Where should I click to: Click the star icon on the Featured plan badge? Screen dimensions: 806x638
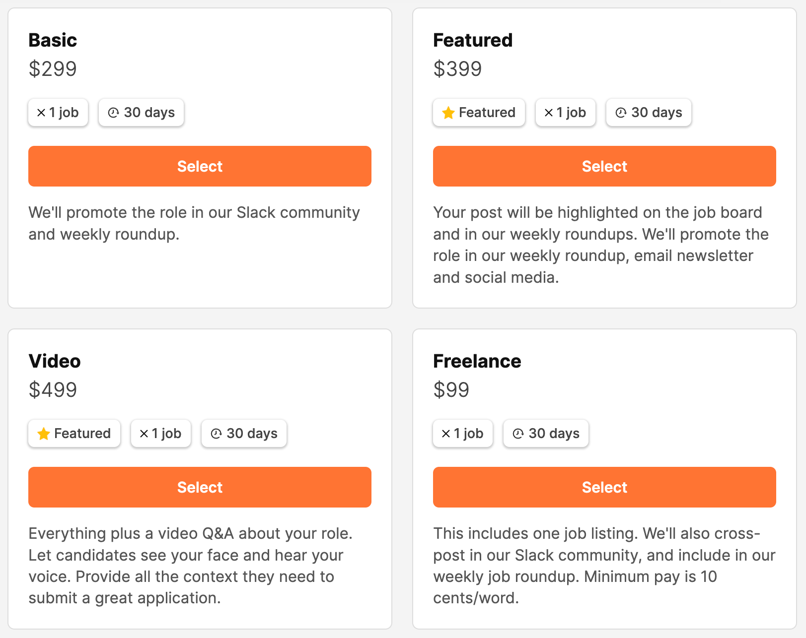click(448, 113)
